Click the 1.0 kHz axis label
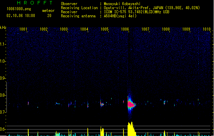This screenshot has width=214, height=136. click(x=3, y=61)
